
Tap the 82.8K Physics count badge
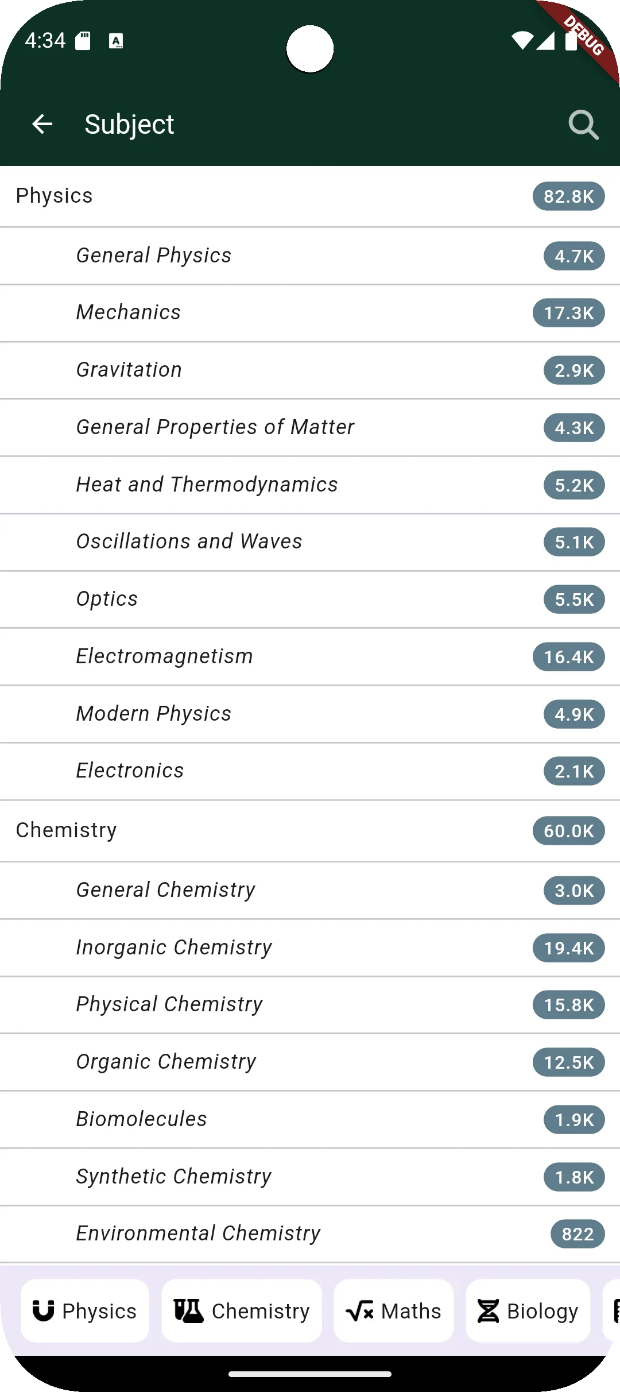click(x=568, y=196)
